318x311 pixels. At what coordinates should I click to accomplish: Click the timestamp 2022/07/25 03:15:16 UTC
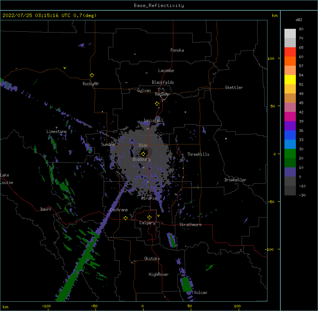point(37,16)
